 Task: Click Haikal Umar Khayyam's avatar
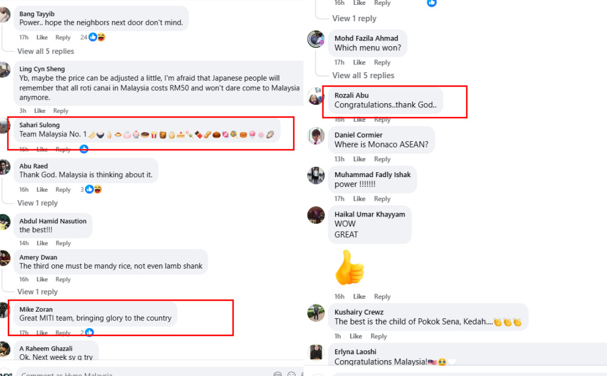coord(316,215)
